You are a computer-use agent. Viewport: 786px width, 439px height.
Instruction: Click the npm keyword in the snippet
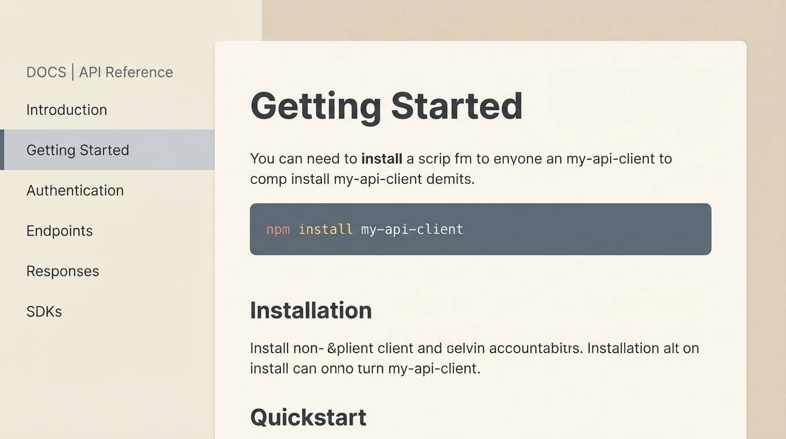click(277, 229)
